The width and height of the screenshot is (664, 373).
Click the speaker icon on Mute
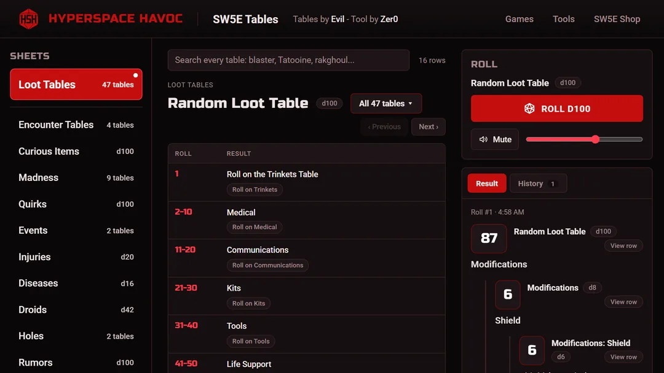(483, 139)
